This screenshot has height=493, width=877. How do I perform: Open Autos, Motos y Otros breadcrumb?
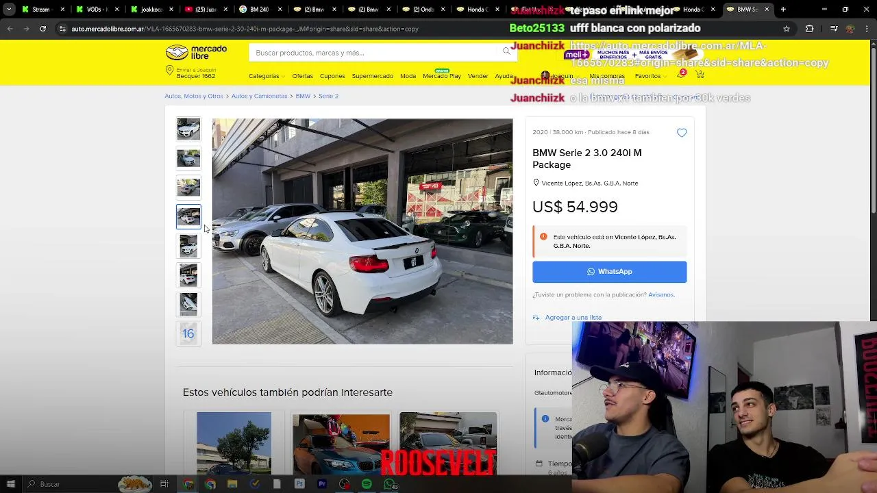coord(194,96)
